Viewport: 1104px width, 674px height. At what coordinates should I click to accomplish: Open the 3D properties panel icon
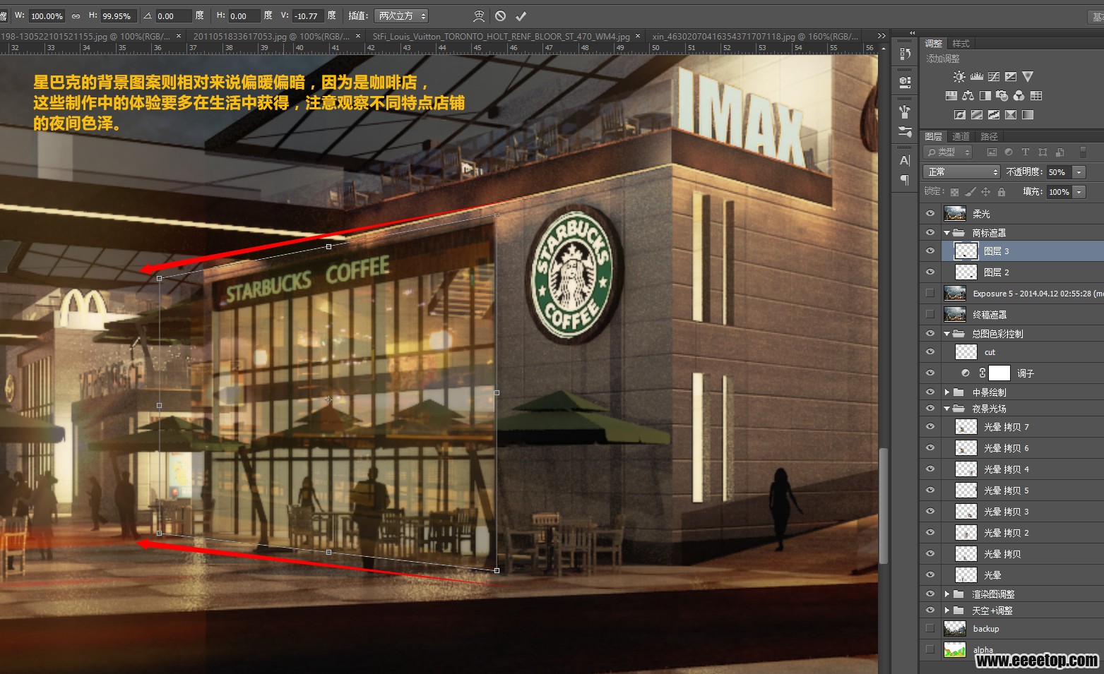pos(905,82)
